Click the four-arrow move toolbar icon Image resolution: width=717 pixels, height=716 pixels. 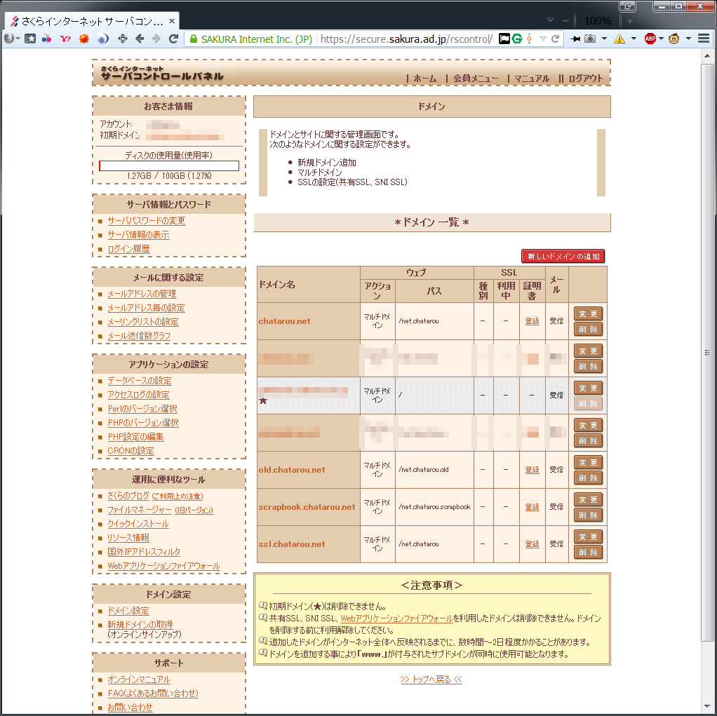[x=123, y=39]
